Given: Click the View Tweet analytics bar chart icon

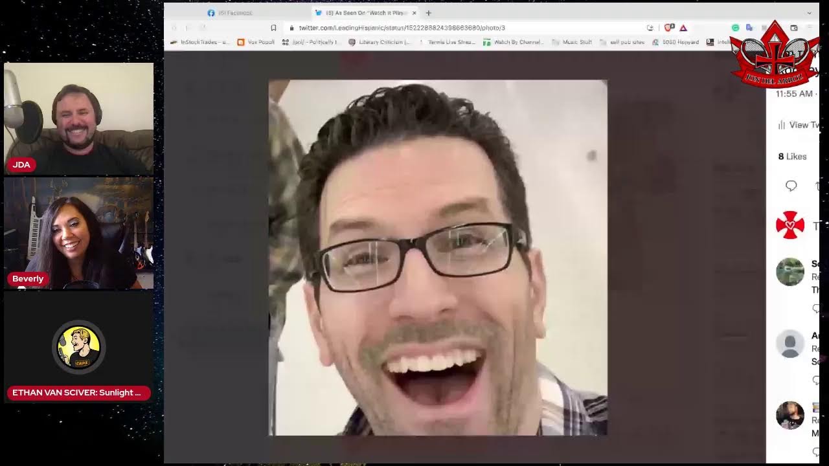Looking at the screenshot, I should point(782,125).
